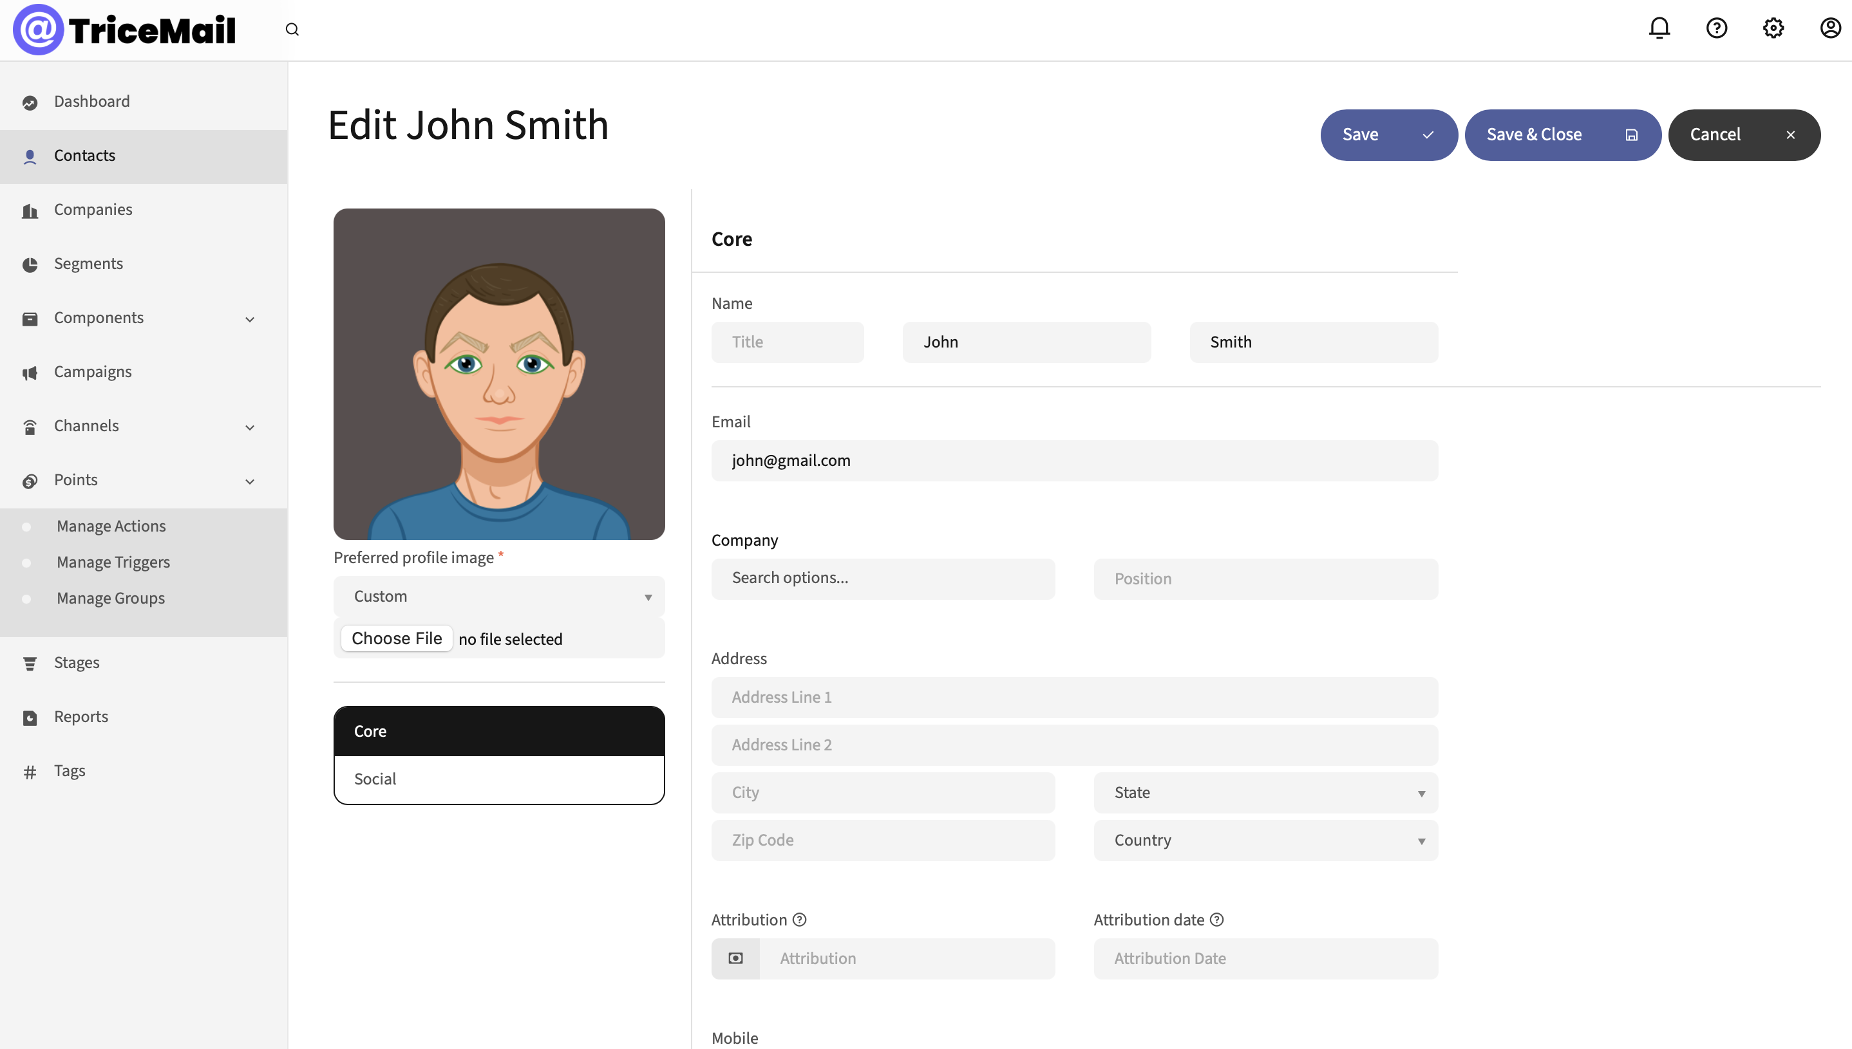Focus the Address Line 1 field
Viewport: 1852px width, 1049px height.
[x=1074, y=698]
